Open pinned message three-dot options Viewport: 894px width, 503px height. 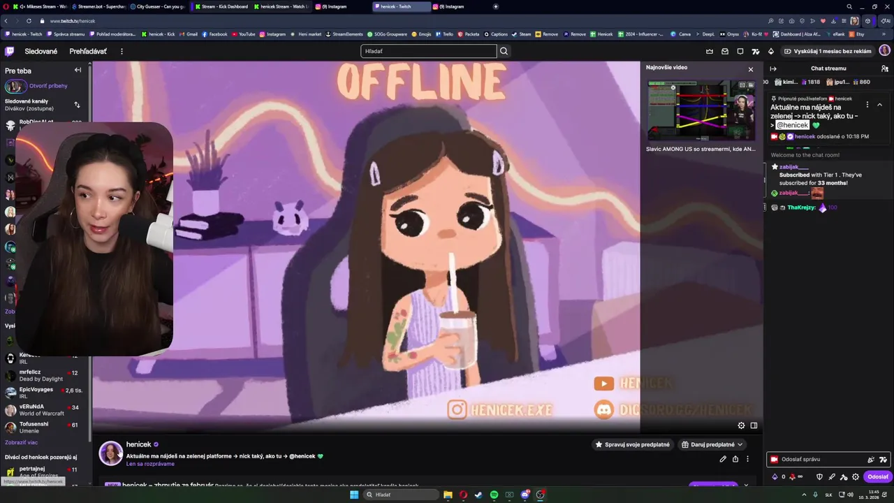[x=867, y=105]
